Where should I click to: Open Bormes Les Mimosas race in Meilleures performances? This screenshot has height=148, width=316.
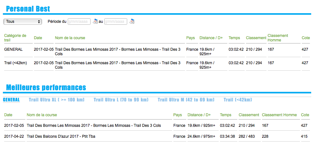pos(94,126)
